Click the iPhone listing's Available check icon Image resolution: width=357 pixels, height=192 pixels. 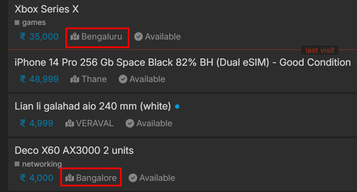pos(123,79)
